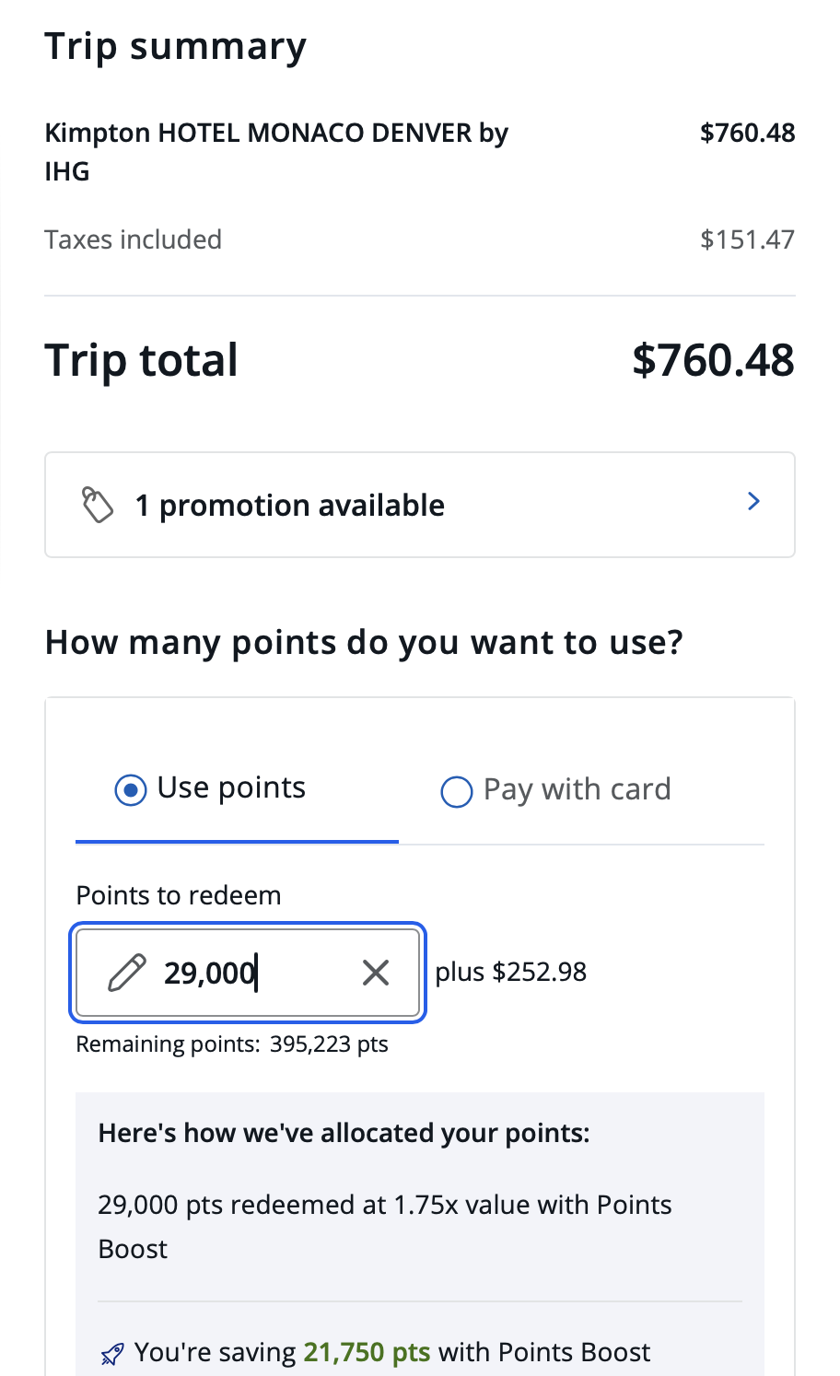Click the green 21,750 pts savings text
This screenshot has height=1376, width=840.
(367, 1352)
